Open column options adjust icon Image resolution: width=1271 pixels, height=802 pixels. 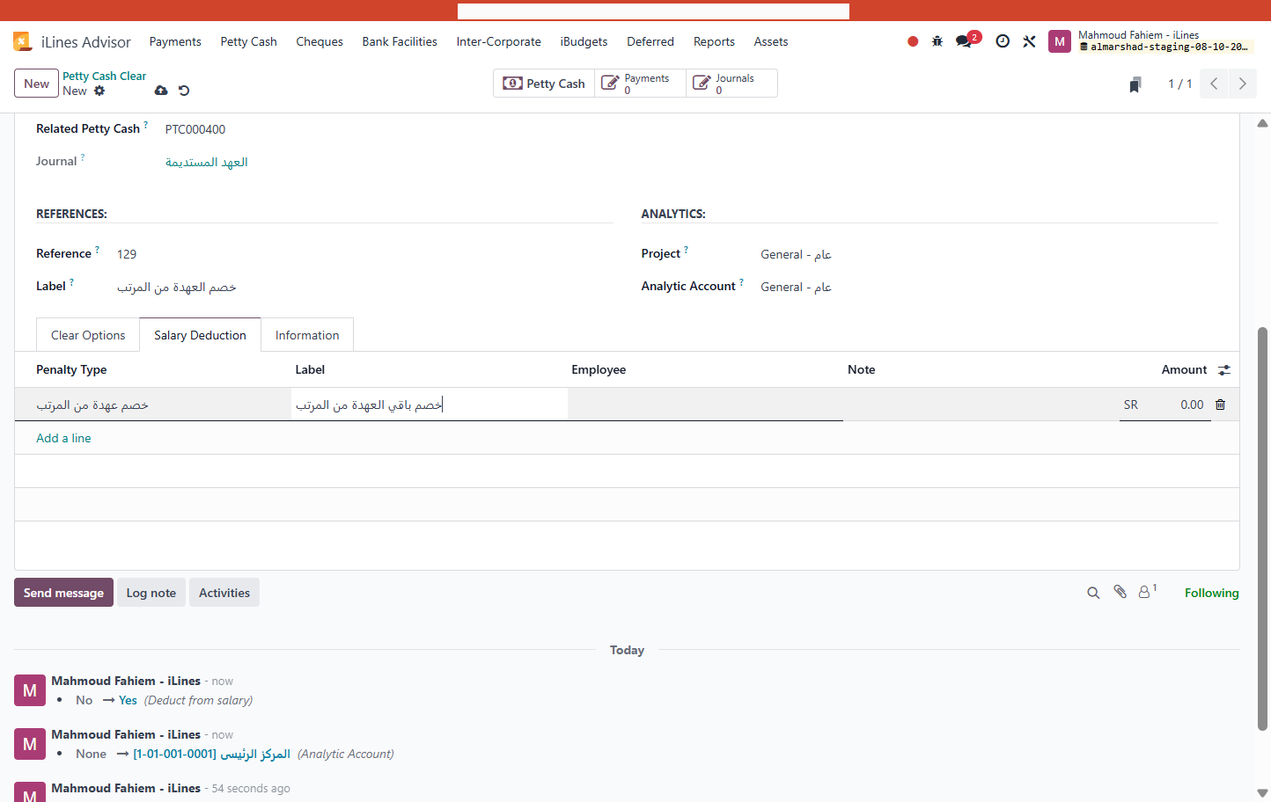pyautogui.click(x=1224, y=370)
